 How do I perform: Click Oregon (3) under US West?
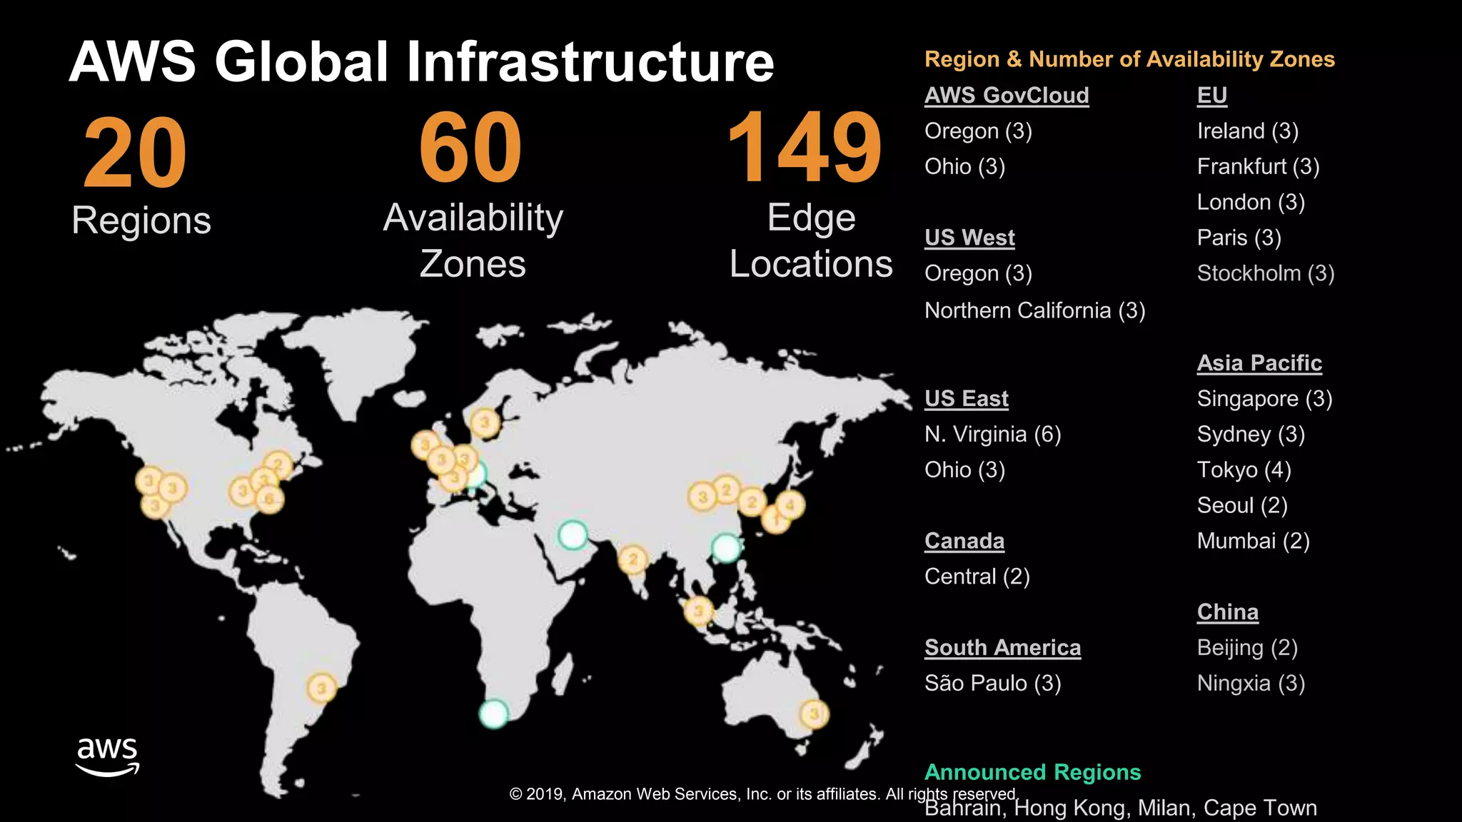coord(978,274)
